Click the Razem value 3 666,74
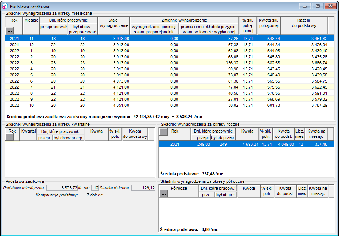The image size is (339, 237). coord(319,63)
